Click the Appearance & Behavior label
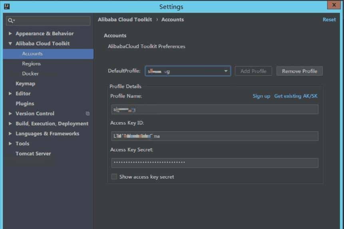The height and width of the screenshot is (229, 344). click(x=44, y=34)
